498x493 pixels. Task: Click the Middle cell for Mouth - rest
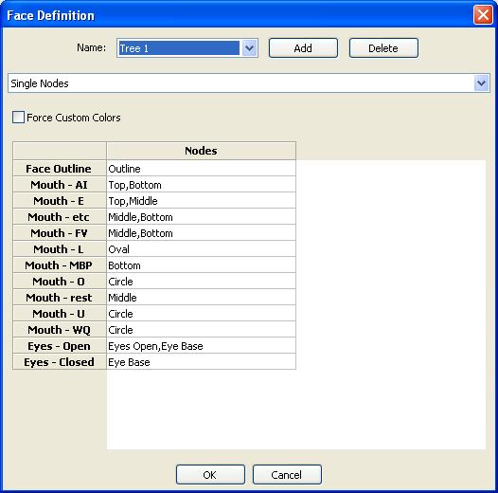pyautogui.click(x=201, y=298)
